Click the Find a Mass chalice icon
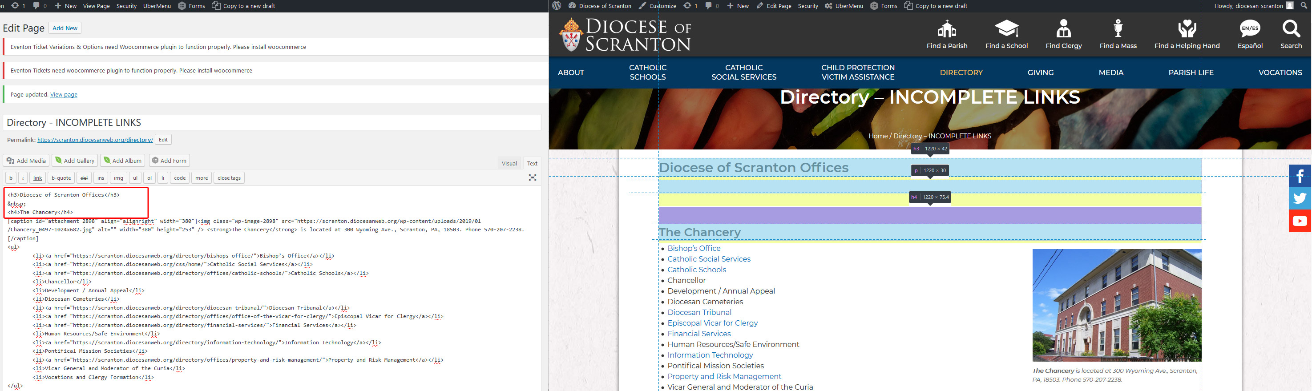The image size is (1312, 391). coord(1118,29)
